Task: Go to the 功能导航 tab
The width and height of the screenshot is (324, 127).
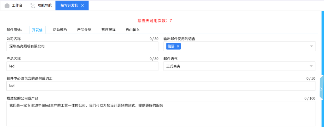Action: (x=44, y=6)
